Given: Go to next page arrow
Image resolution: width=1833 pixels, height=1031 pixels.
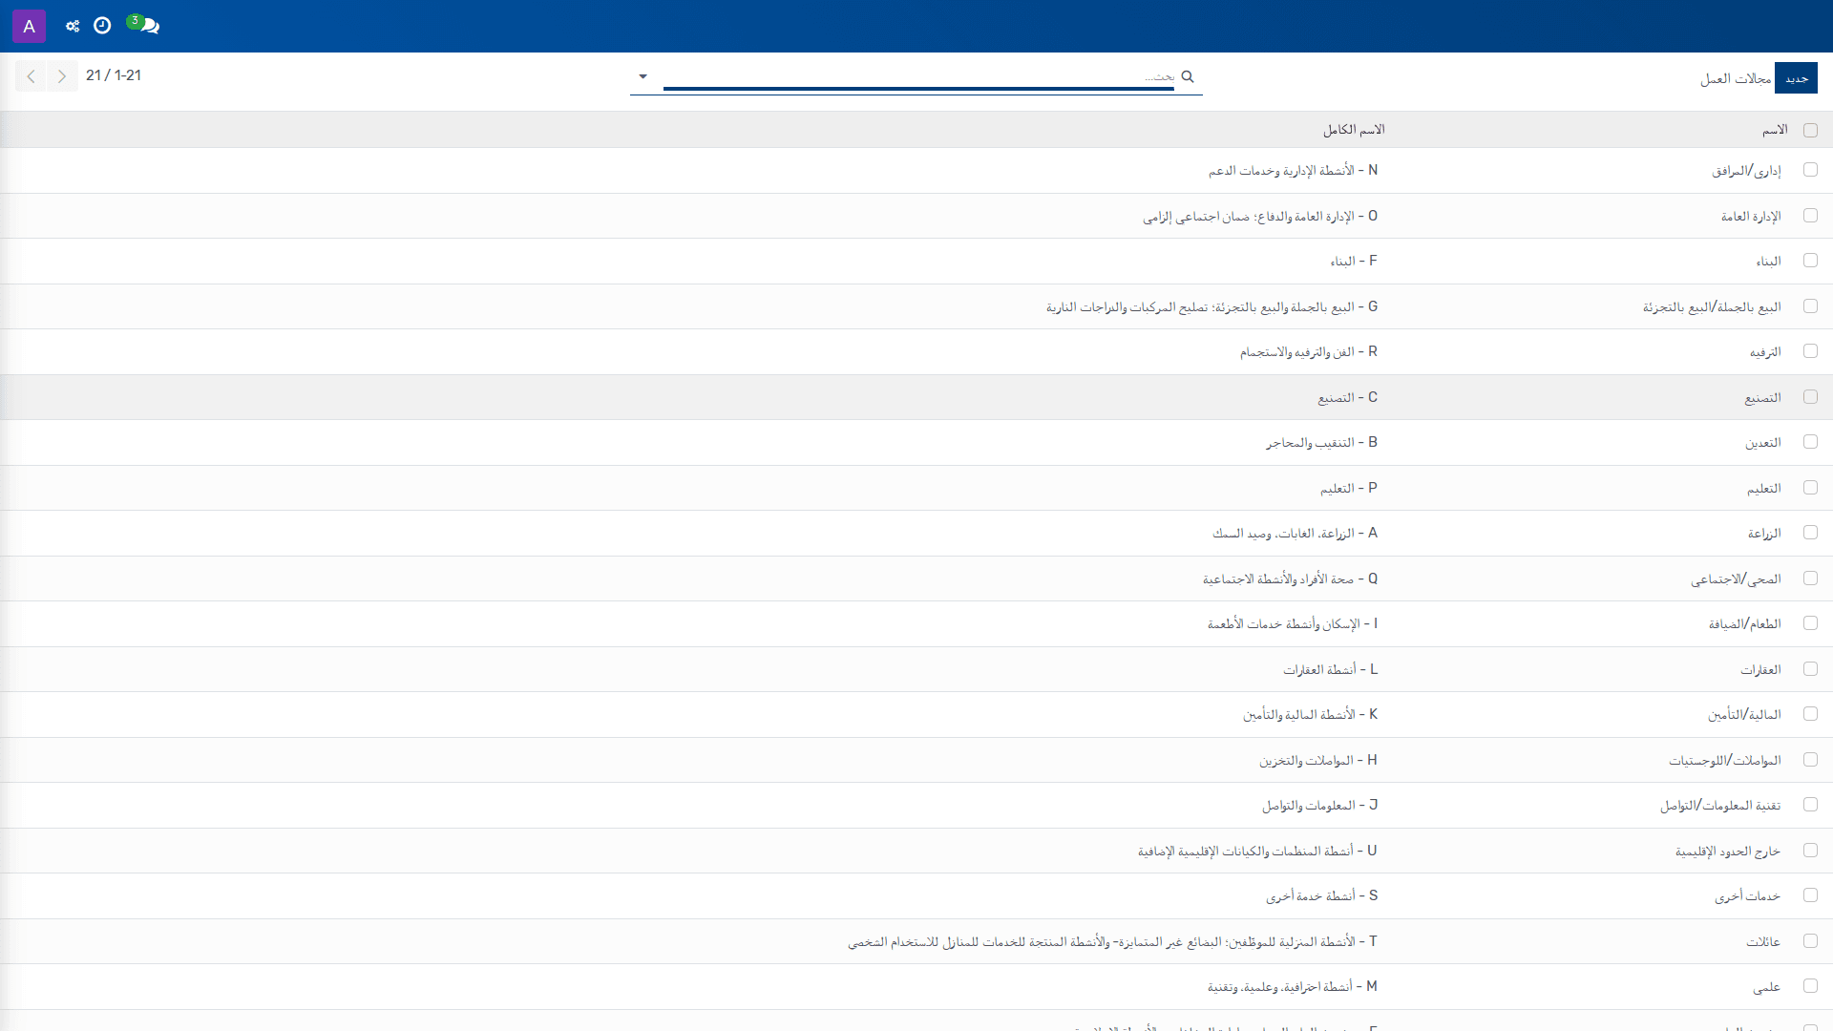Looking at the screenshot, I should coord(62,76).
